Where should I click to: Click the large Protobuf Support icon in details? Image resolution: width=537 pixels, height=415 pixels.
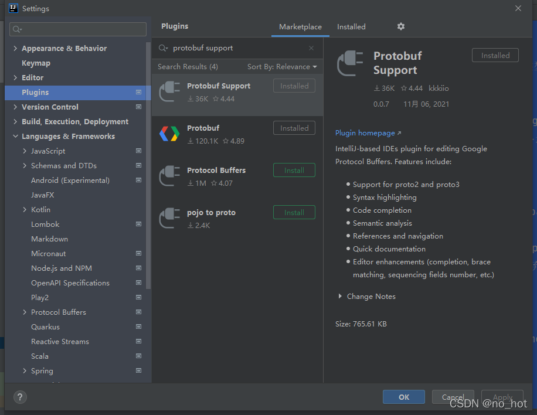[x=350, y=63]
